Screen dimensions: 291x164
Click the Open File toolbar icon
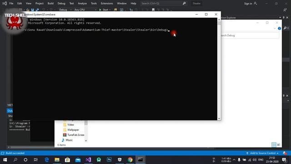[28, 10]
